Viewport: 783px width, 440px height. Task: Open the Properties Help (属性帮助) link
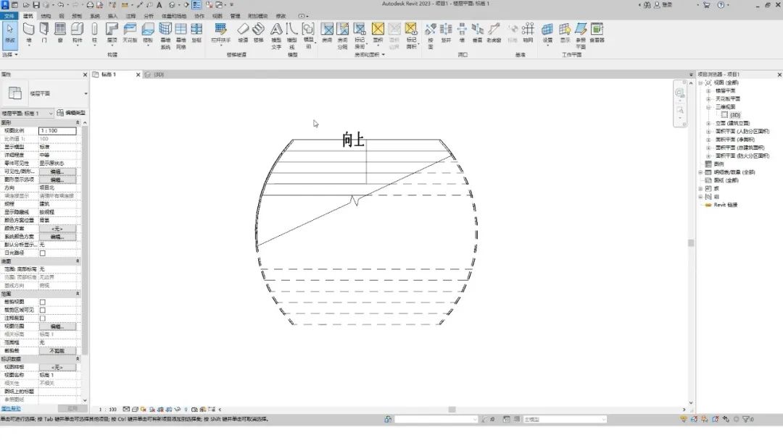click(x=11, y=409)
